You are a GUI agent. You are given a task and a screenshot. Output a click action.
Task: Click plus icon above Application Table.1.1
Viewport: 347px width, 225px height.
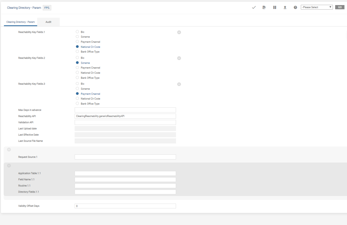9,166
